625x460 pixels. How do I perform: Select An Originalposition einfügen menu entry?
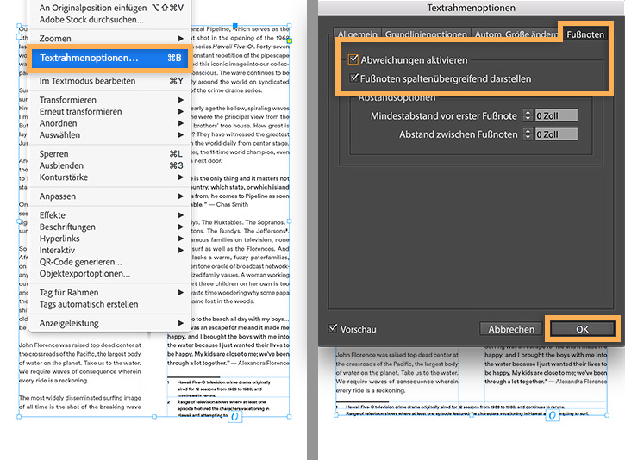coord(110,8)
